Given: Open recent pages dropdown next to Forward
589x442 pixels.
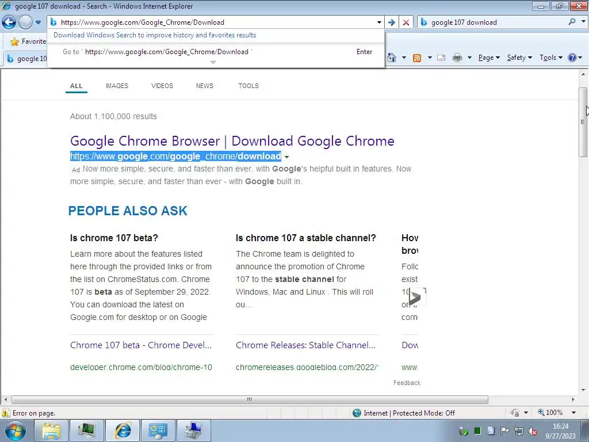Looking at the screenshot, I should click(38, 22).
